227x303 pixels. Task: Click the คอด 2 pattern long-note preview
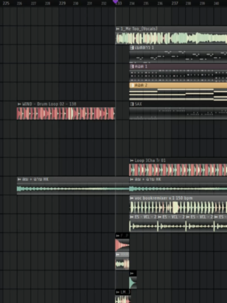pos(178,94)
